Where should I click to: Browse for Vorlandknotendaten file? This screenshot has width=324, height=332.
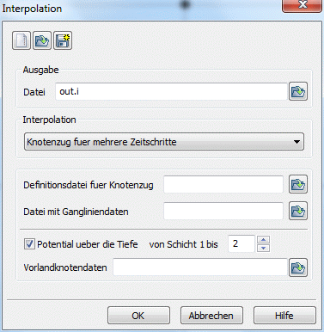(298, 267)
